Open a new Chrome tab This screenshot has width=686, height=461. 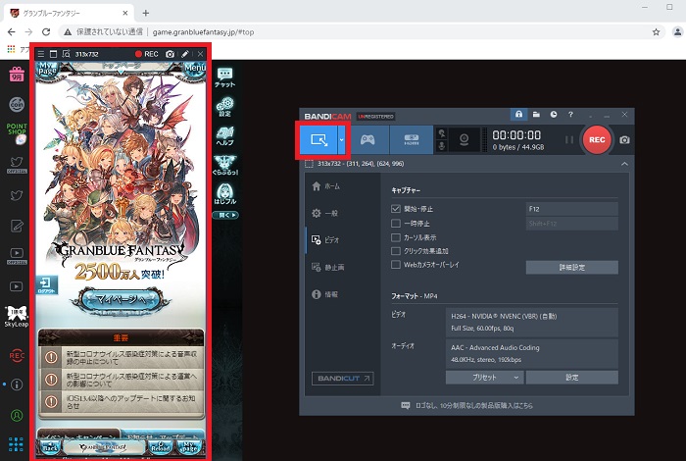click(146, 13)
